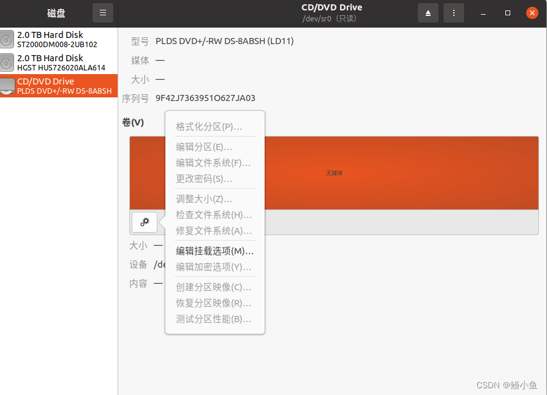
Task: Choose 编辑加密选项(Y)... menu entry
Action: point(215,267)
